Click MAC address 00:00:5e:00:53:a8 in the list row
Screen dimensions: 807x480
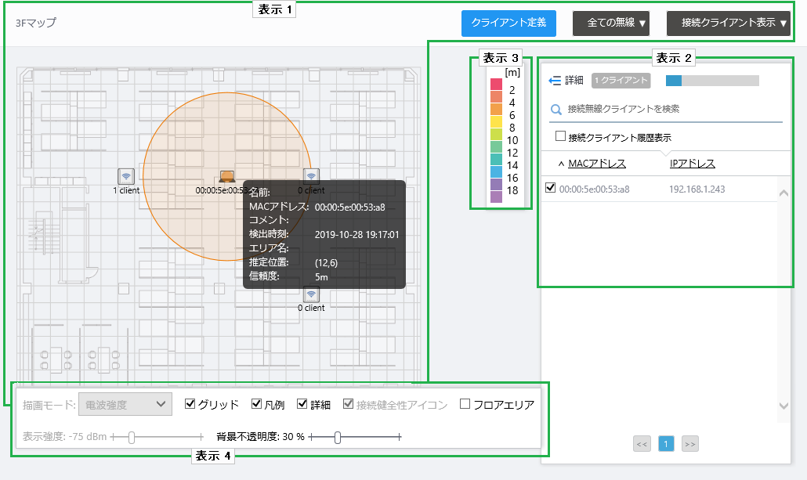[595, 189]
